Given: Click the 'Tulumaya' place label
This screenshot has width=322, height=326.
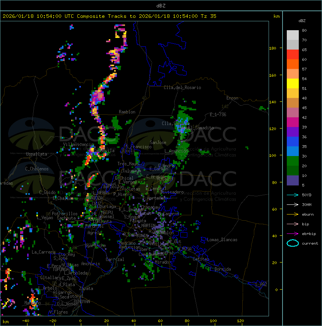Looking at the screenshot, I should click(x=132, y=171).
